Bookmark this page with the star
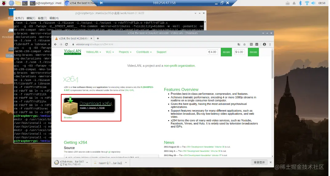This screenshot has width=330, height=176. coord(244,44)
